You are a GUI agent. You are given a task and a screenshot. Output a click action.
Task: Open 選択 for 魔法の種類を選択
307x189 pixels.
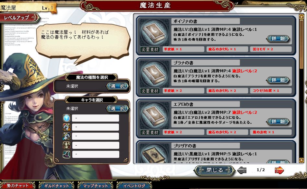pyautogui.click(x=117, y=86)
